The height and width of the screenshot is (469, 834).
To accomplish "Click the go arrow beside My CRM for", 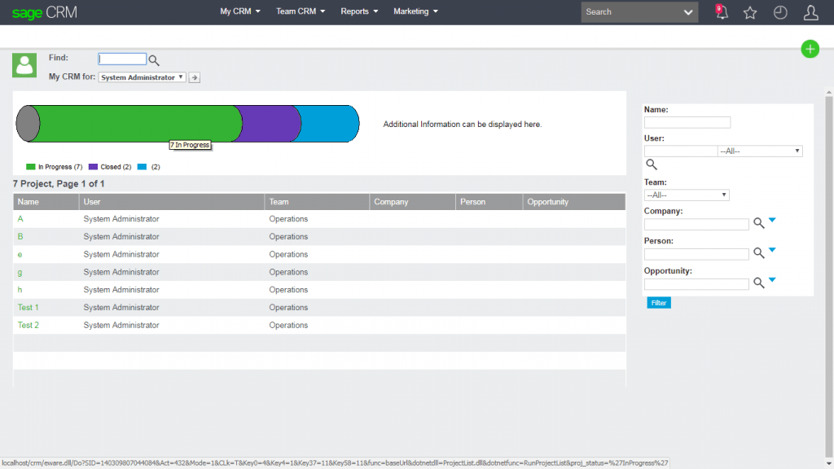I will (193, 77).
